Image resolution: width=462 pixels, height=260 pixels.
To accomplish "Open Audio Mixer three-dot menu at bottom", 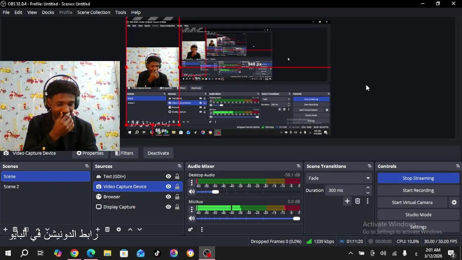I will coord(202,230).
